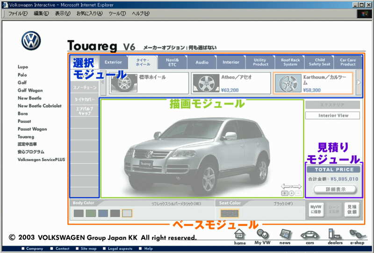Image resolution: width=374 pixels, height=253 pixels.
Task: Open the Audio tab
Action: pos(202,62)
